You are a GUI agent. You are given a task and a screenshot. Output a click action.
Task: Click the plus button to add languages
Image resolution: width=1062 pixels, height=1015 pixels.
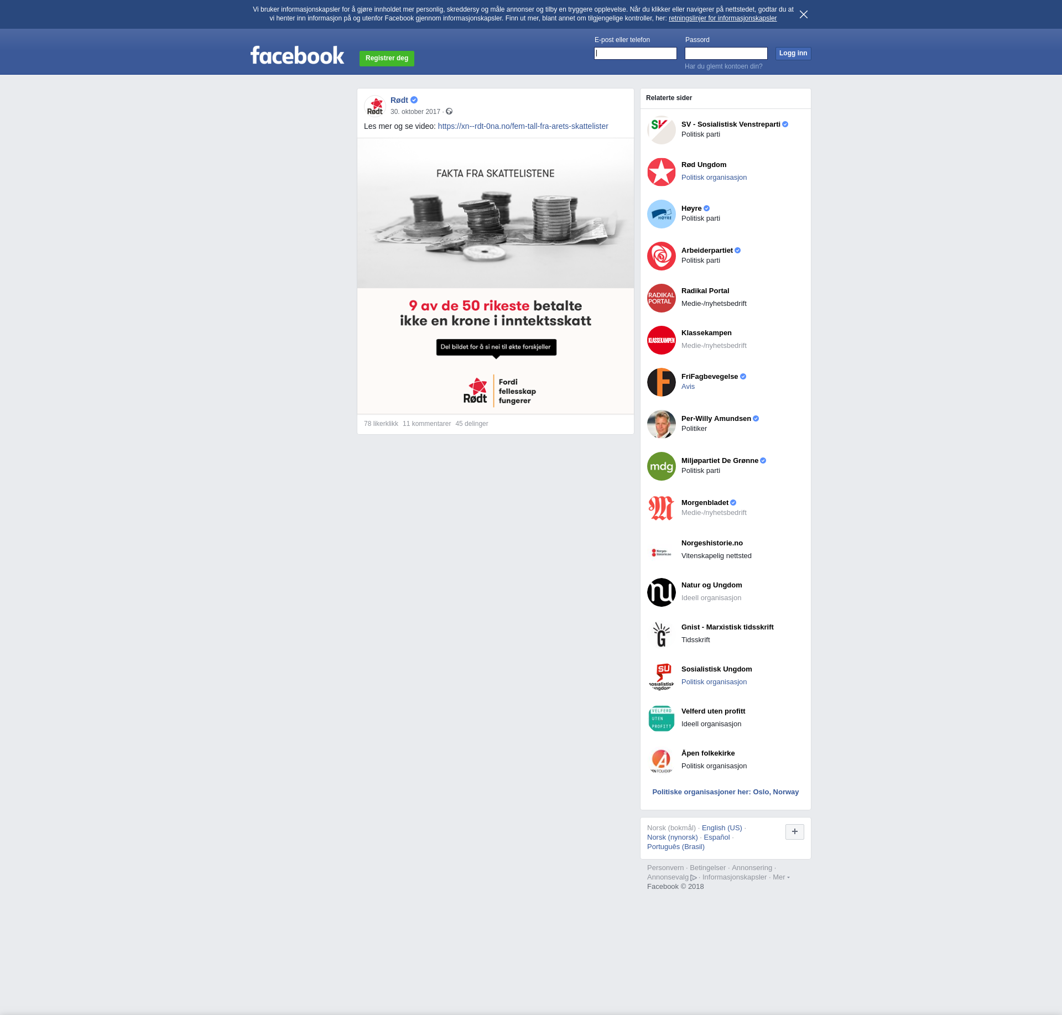pyautogui.click(x=795, y=831)
